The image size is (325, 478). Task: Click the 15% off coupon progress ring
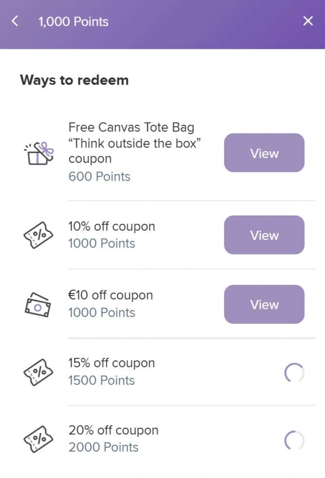294,373
